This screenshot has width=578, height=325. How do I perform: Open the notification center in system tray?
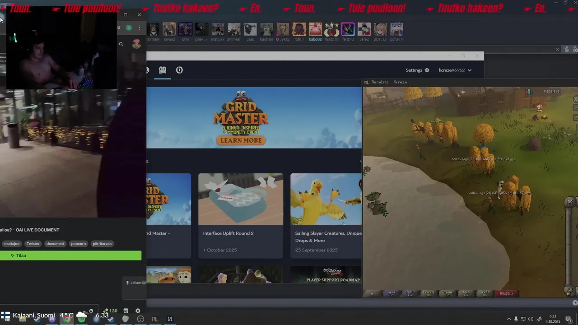(569, 319)
